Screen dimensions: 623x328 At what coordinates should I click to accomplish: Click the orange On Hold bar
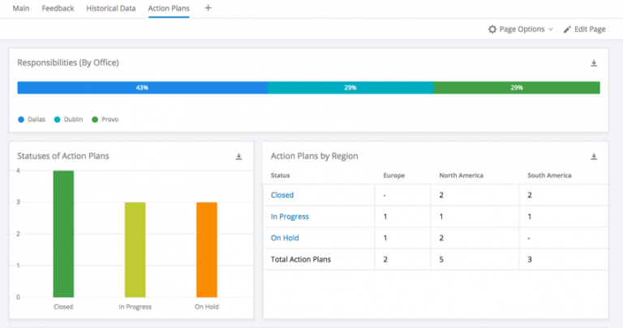(x=206, y=249)
